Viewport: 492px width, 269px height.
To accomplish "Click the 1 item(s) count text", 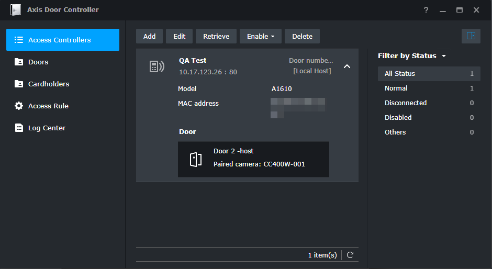I will pyautogui.click(x=322, y=255).
